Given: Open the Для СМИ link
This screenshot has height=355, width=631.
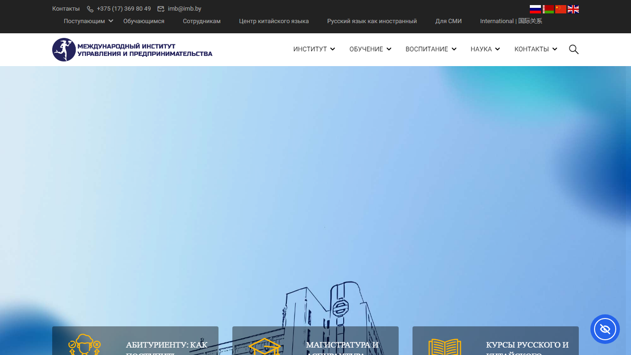Looking at the screenshot, I should pos(449,21).
